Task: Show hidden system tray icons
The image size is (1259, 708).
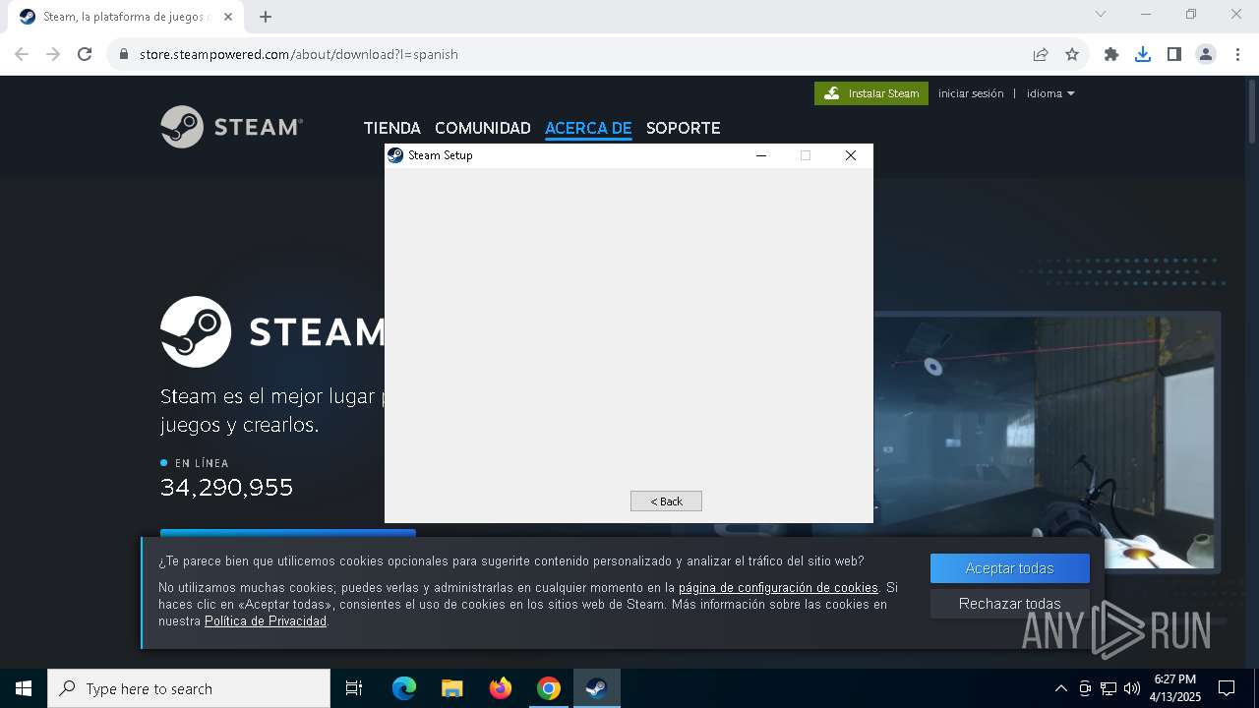Action: point(1060,688)
